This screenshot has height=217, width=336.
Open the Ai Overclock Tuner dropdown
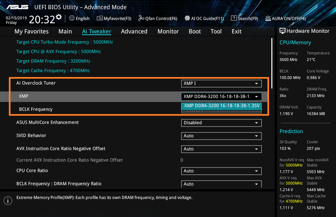point(221,84)
